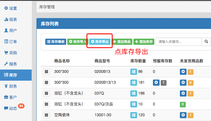The width and height of the screenshot is (211, 121).
Task: Open the 动态 activity feed
Action: [x=11, y=108]
